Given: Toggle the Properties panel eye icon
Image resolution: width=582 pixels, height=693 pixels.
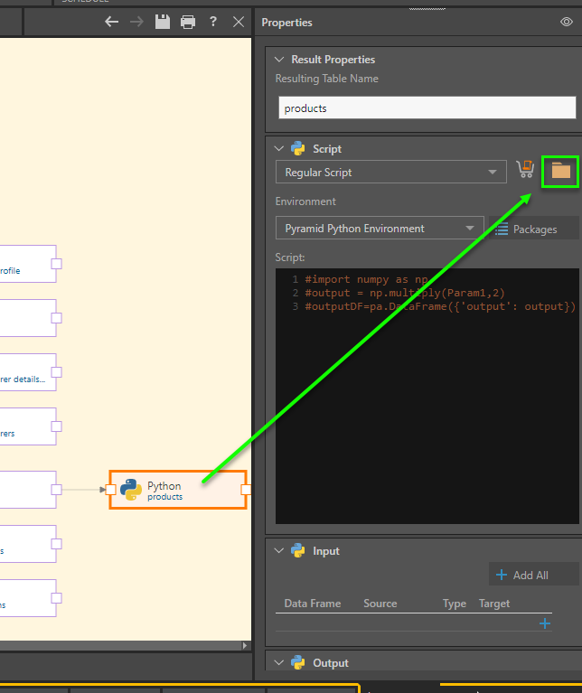Looking at the screenshot, I should click(x=567, y=23).
